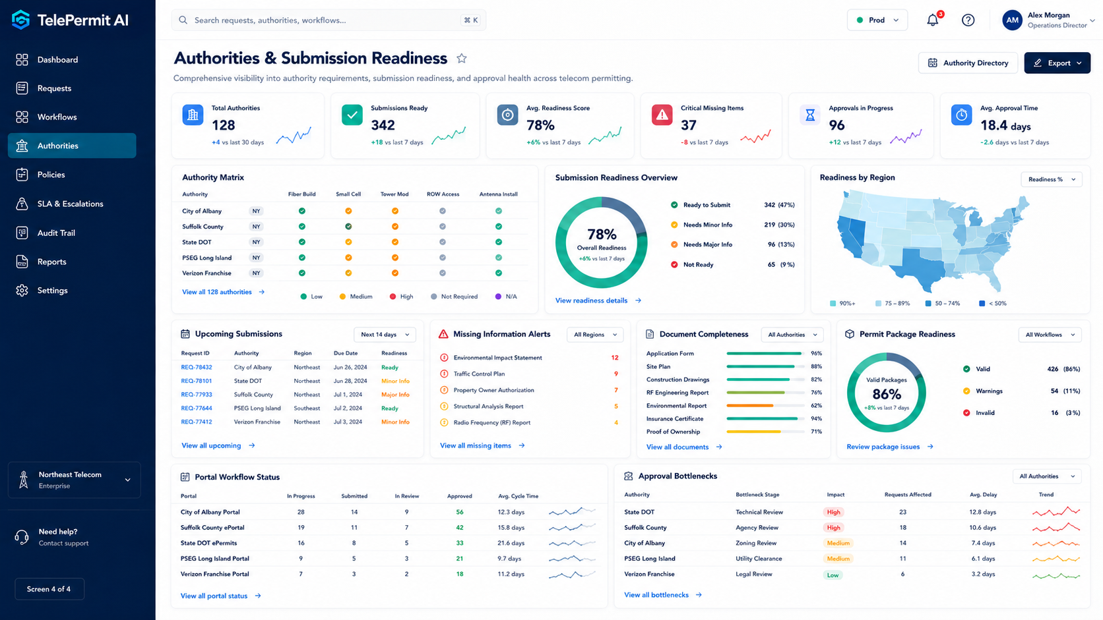Click the search requests input field

pos(329,20)
